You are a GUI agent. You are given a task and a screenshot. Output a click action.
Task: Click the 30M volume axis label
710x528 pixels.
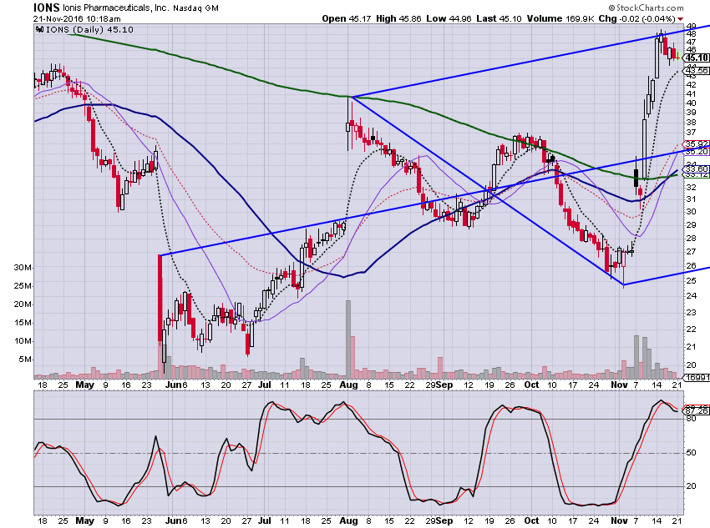(23, 267)
